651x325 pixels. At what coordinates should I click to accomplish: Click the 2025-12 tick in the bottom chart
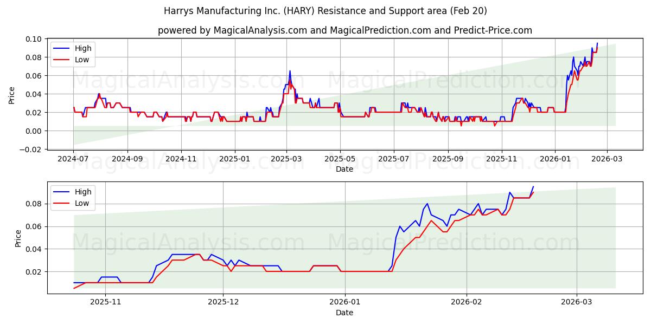[x=224, y=302]
